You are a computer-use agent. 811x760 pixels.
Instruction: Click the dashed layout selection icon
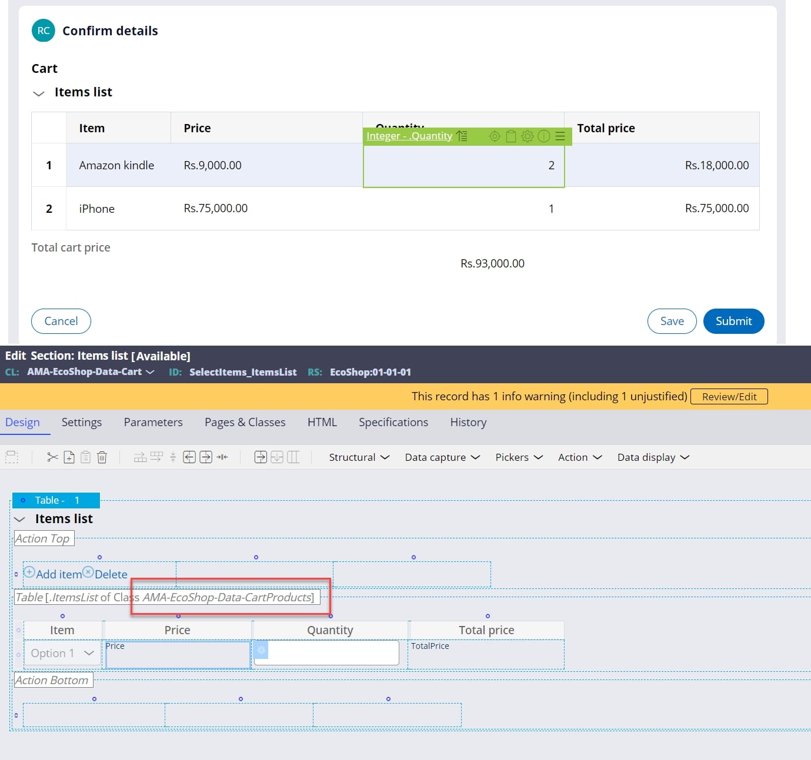click(x=12, y=457)
